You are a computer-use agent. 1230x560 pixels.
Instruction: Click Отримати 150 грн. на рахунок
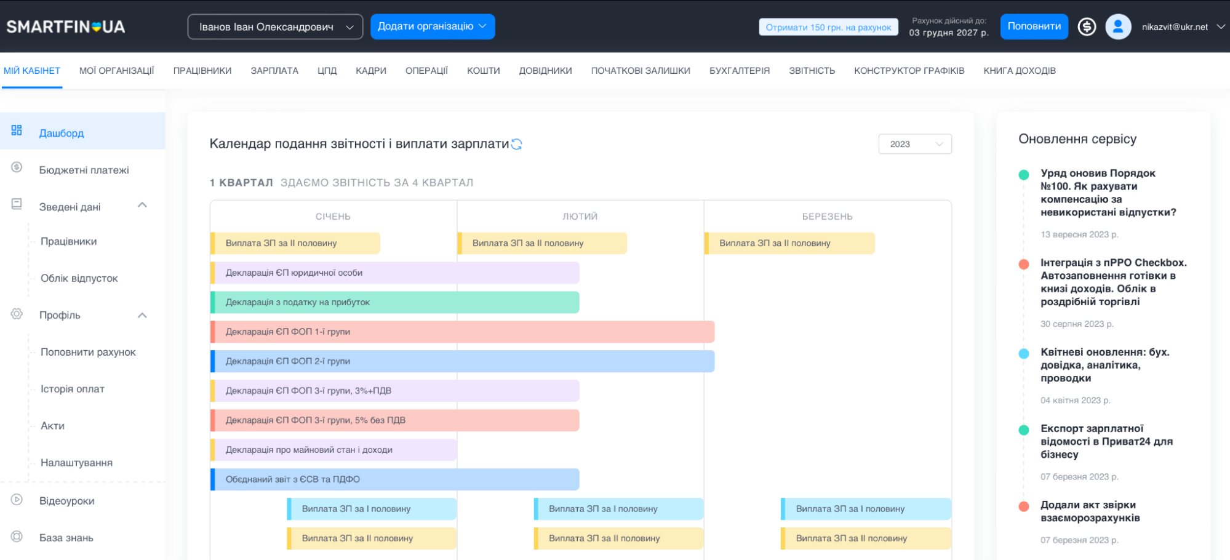828,27
